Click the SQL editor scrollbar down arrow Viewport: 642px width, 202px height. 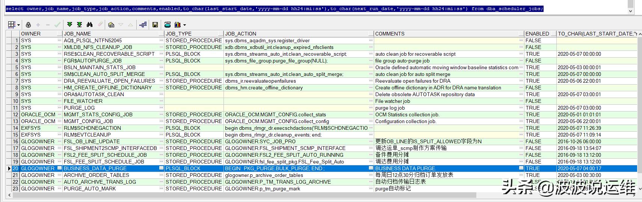click(631, 12)
